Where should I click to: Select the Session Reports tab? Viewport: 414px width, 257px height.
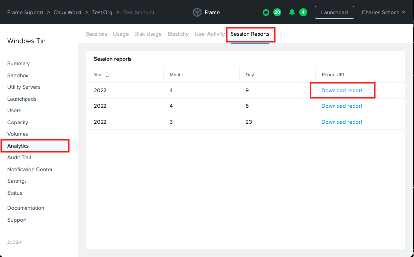[x=250, y=34]
